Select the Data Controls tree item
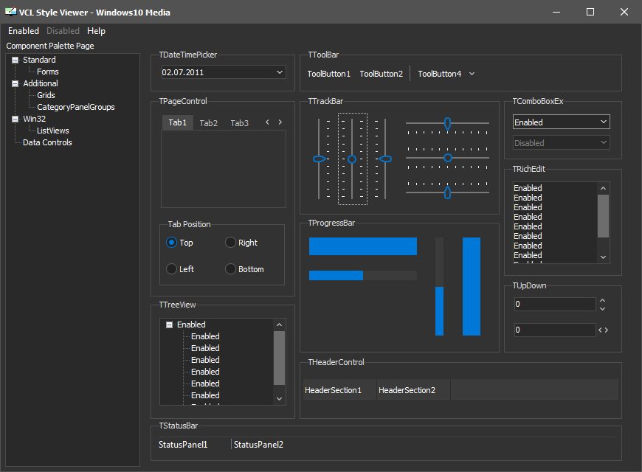Screen dimensions: 642x472 [x=47, y=143]
